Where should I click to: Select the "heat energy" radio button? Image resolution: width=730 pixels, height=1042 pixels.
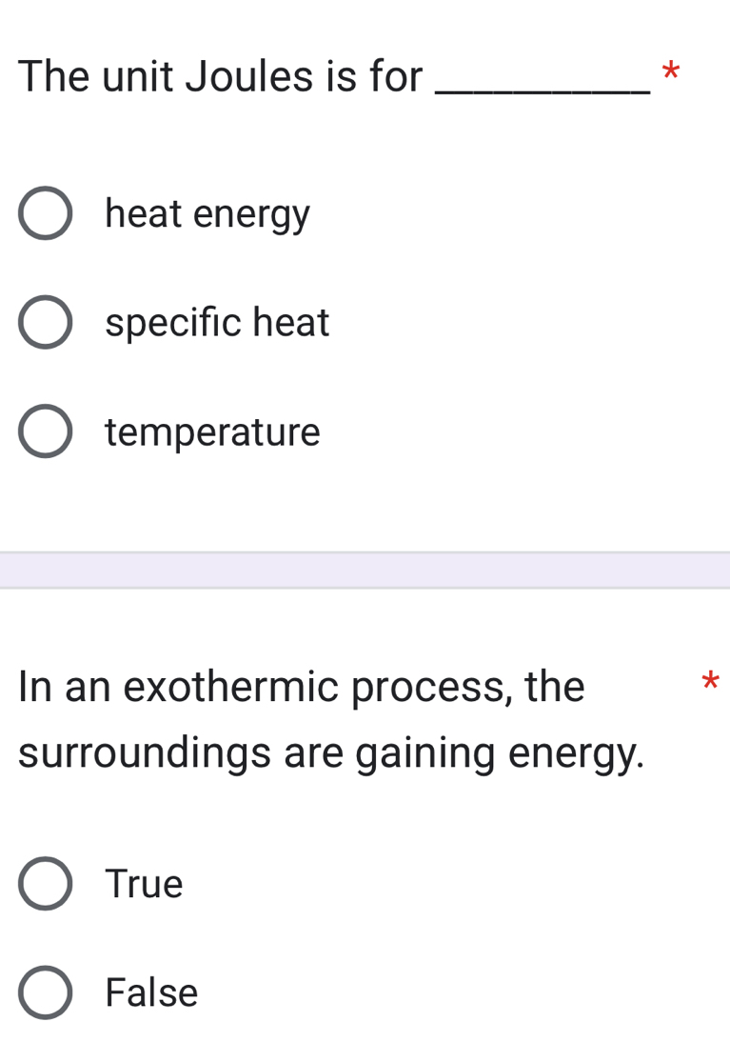click(45, 211)
